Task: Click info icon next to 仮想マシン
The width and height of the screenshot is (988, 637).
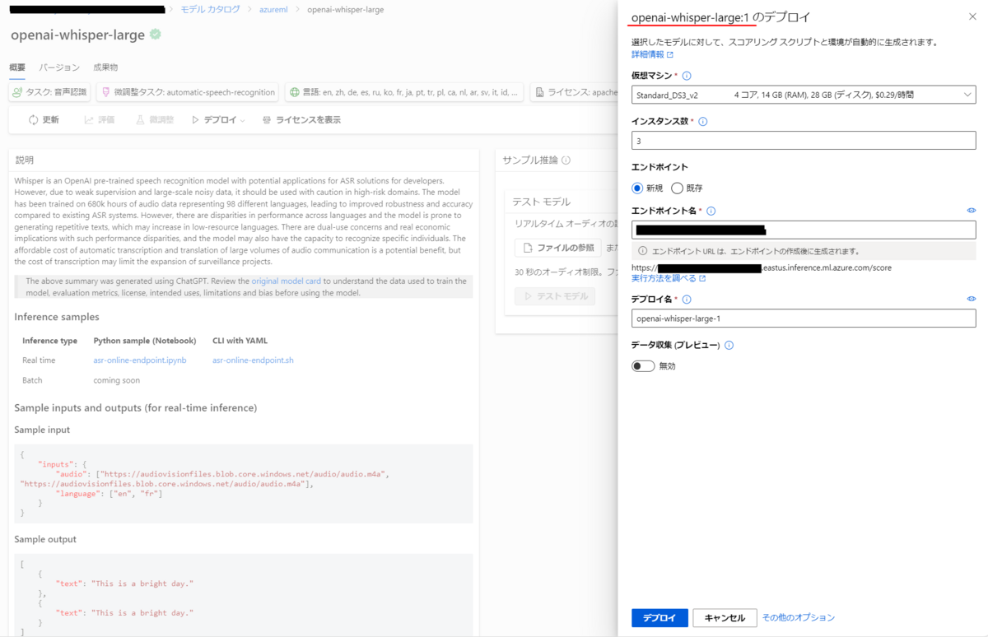Action: click(x=687, y=76)
